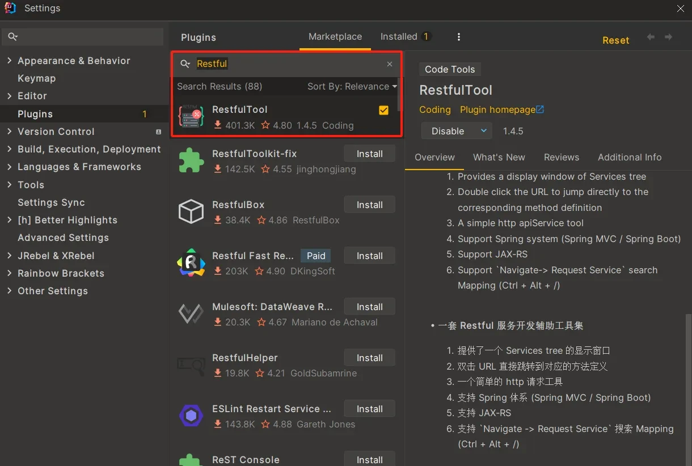
Task: Click the Code Tools category tag
Action: 450,69
